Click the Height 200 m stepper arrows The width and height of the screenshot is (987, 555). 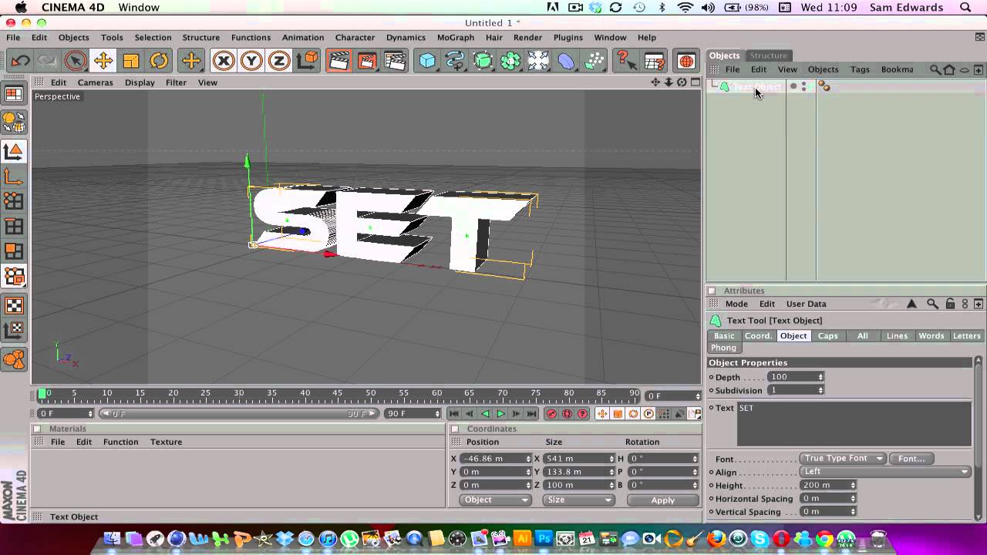tap(853, 485)
